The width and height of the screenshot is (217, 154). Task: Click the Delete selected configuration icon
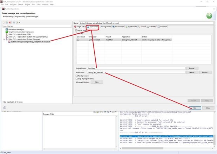click(10, 22)
